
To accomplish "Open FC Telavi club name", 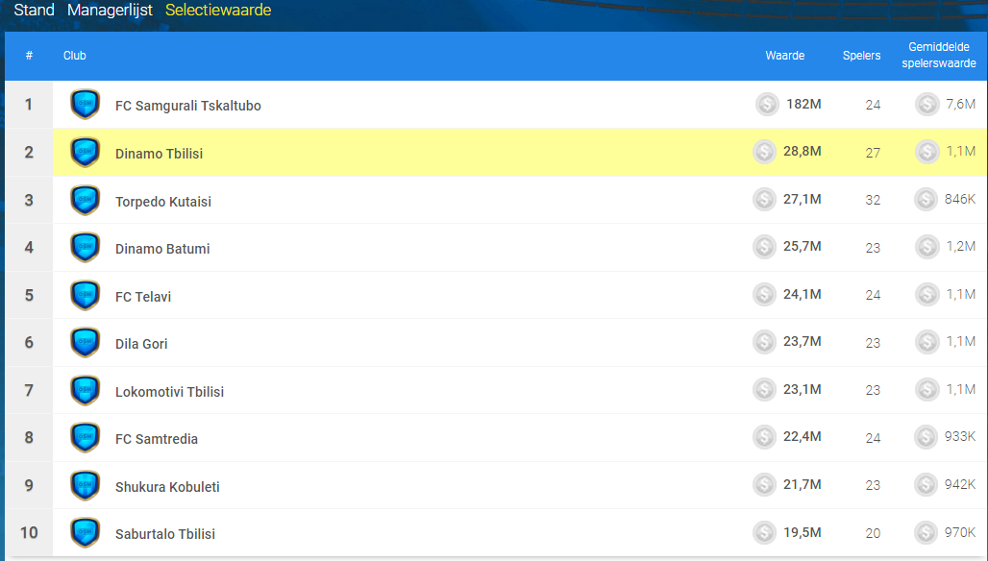I will click(x=143, y=297).
